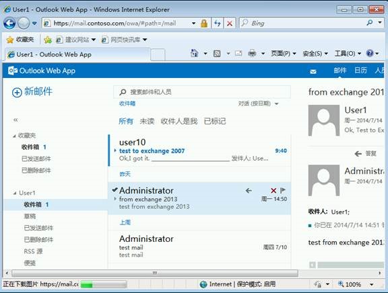The width and height of the screenshot is (388, 293).
Task: Filter by 收件人是我 to me
Action: [x=179, y=121]
